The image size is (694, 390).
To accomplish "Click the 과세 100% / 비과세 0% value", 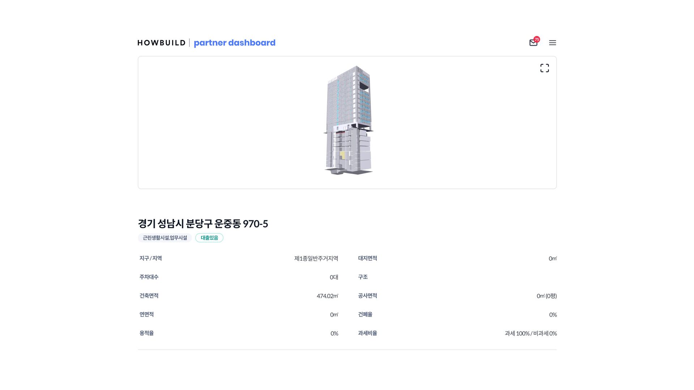I will tap(530, 333).
